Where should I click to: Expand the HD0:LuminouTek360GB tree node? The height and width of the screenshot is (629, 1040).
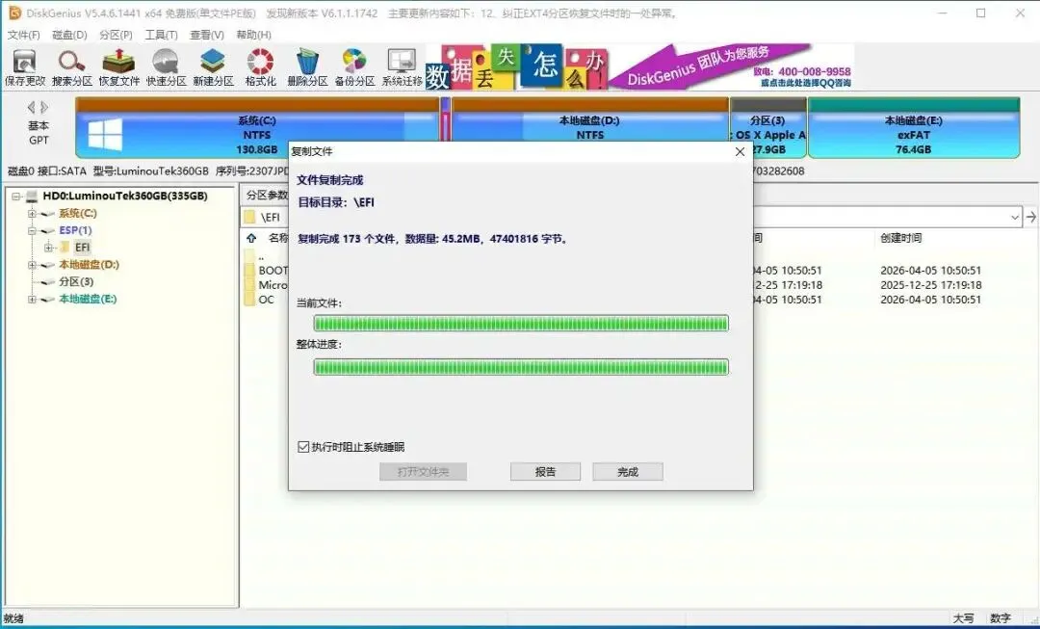[x=16, y=196]
